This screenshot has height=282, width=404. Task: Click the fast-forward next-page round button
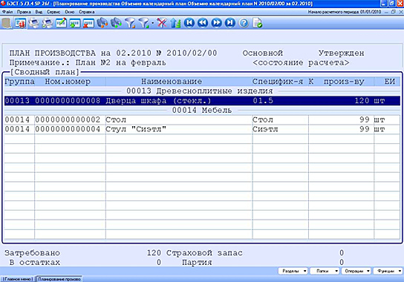point(217,23)
